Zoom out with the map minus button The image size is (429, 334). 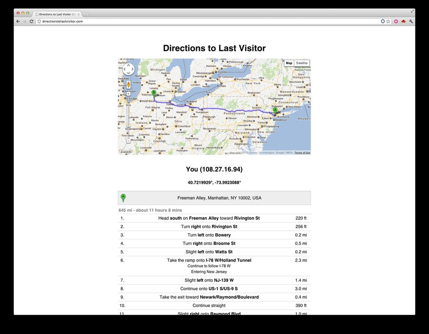[128, 141]
